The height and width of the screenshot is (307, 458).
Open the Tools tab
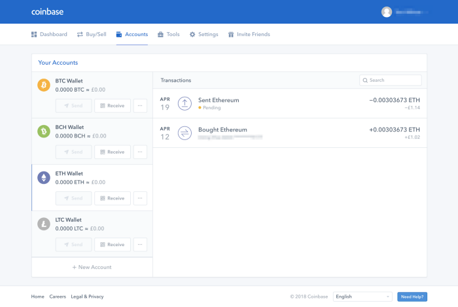click(x=169, y=34)
